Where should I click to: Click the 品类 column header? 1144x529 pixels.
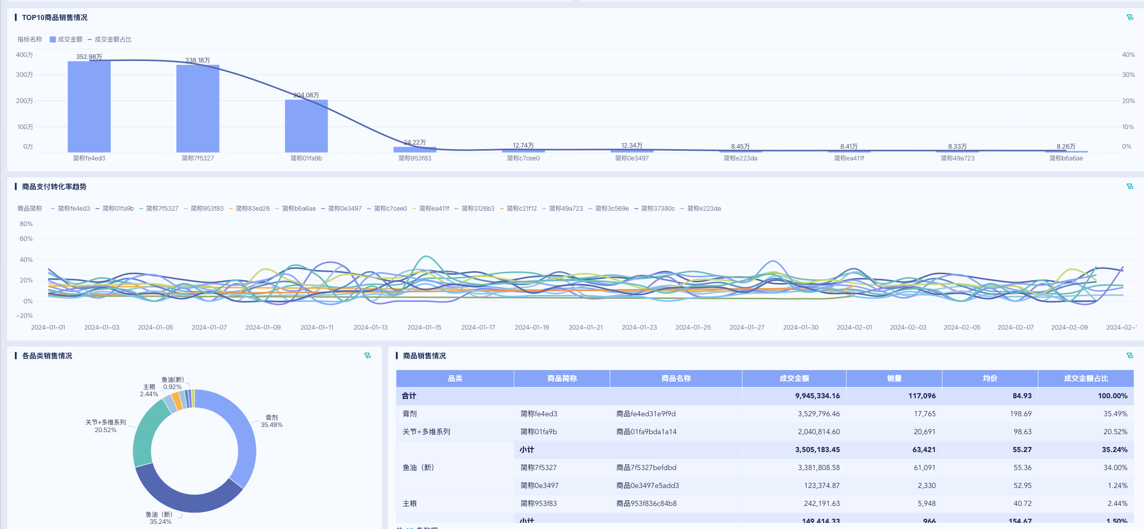coord(455,378)
